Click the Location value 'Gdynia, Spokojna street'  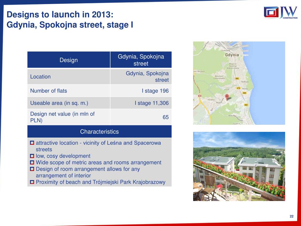147,77
